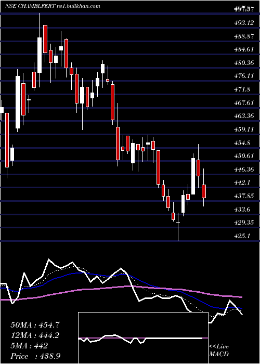260x364 pixels.
Task: Select the 442.1 price axis label
Action: click(x=243, y=183)
